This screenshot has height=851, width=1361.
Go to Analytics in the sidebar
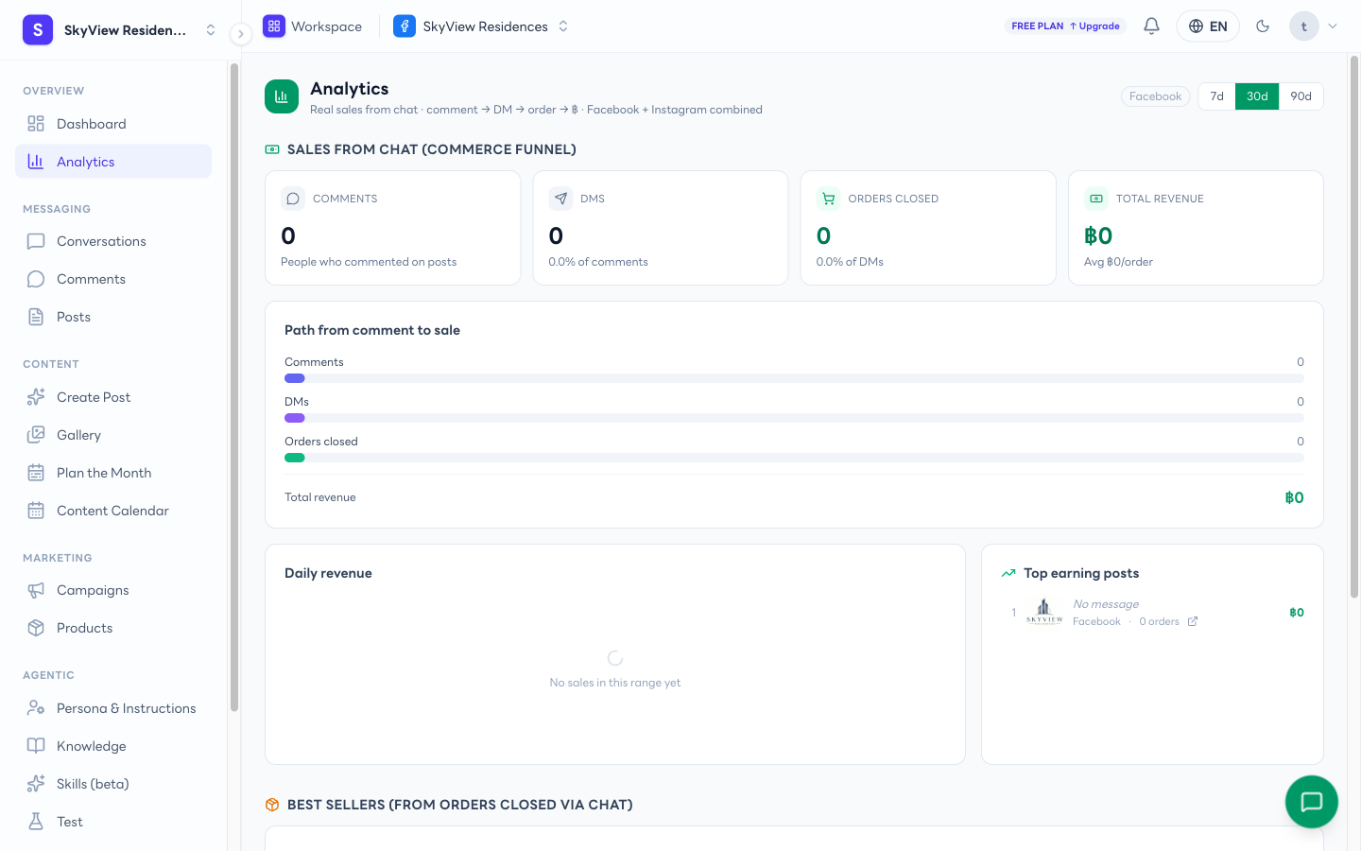pyautogui.click(x=113, y=162)
